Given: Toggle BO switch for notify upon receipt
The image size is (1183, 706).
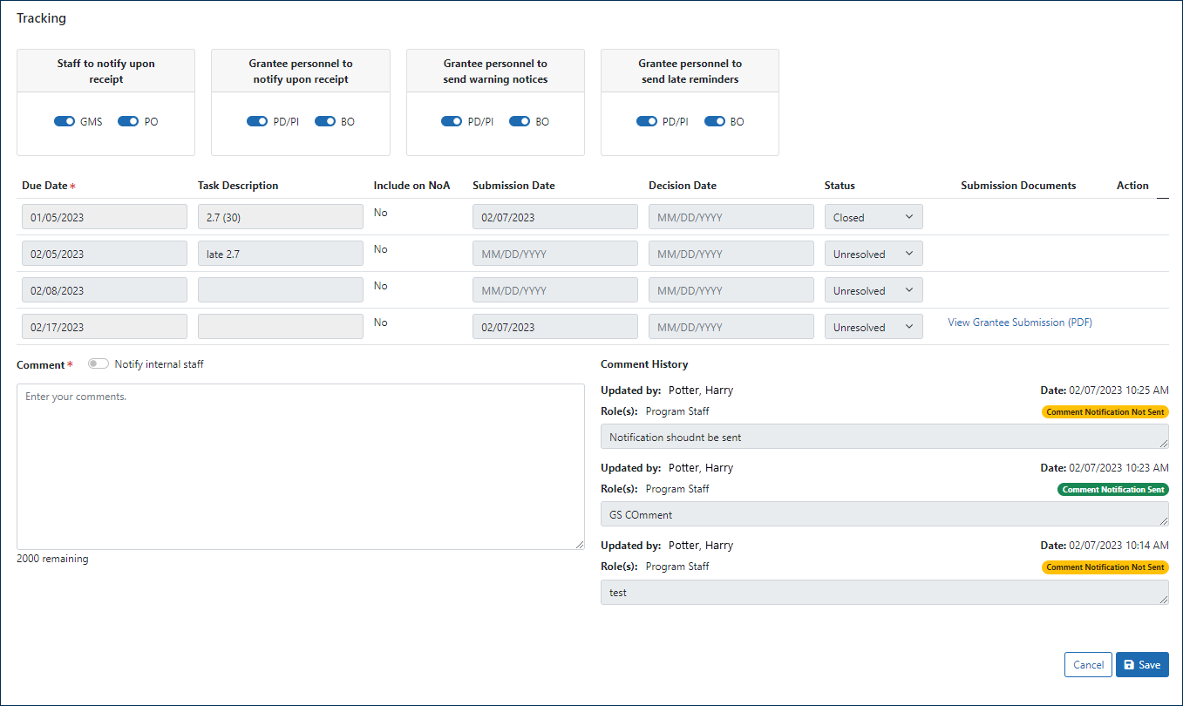Looking at the screenshot, I should [325, 122].
